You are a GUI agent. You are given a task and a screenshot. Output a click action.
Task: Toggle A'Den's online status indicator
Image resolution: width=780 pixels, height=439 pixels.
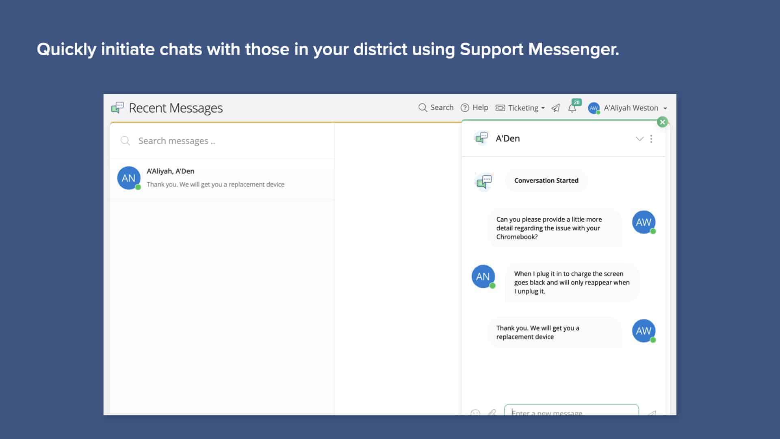[493, 286]
